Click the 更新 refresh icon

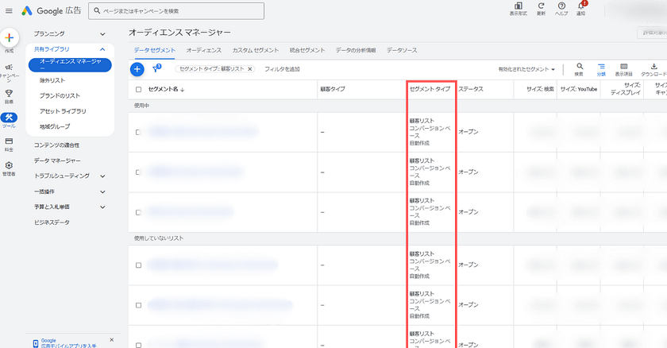point(541,6)
